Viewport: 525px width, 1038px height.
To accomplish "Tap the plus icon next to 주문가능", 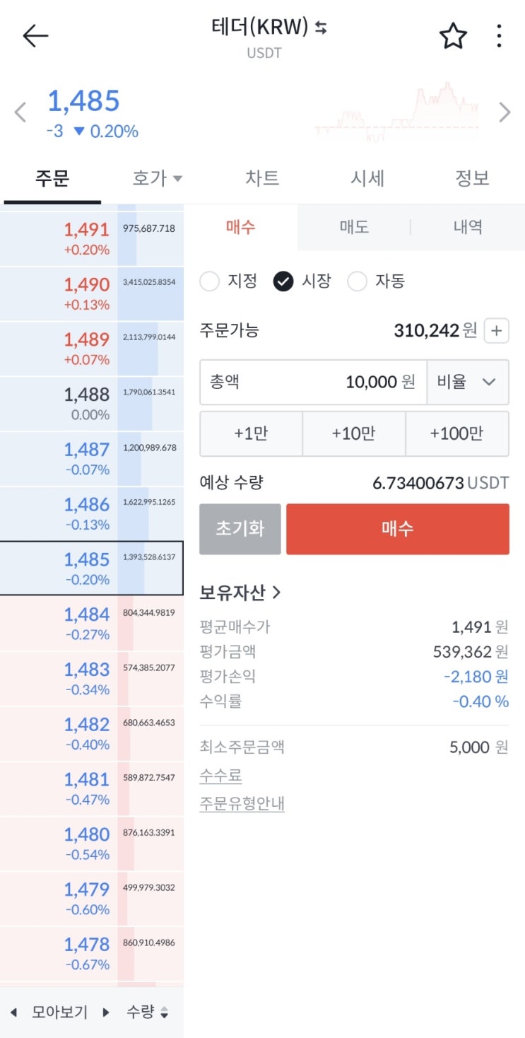I will coord(497,330).
